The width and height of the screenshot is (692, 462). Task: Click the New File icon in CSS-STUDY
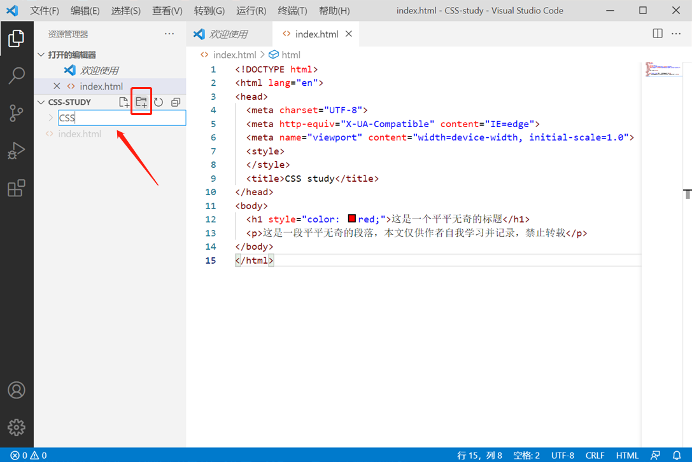click(x=124, y=102)
